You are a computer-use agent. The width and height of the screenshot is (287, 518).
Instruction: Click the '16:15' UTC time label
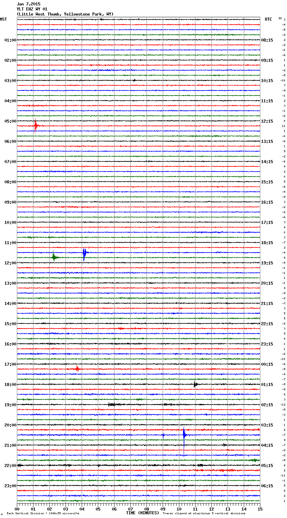(x=267, y=202)
